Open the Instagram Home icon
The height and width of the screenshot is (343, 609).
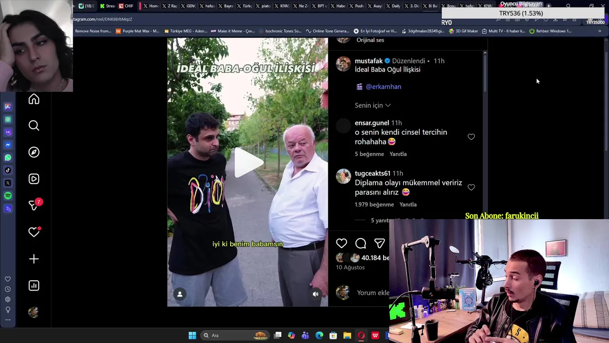pyautogui.click(x=34, y=99)
